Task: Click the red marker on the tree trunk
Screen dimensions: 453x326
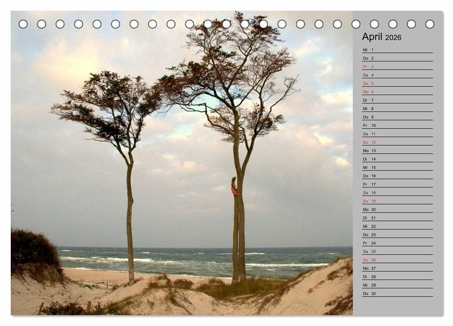Action: 233,191
